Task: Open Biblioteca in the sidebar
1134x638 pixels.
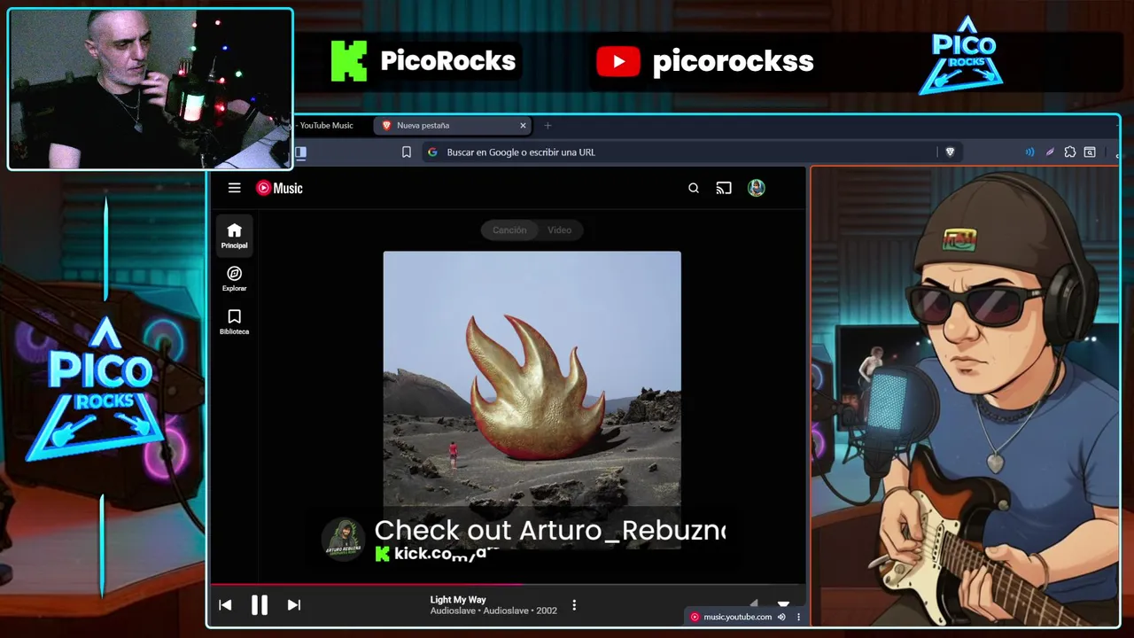Action: [234, 323]
